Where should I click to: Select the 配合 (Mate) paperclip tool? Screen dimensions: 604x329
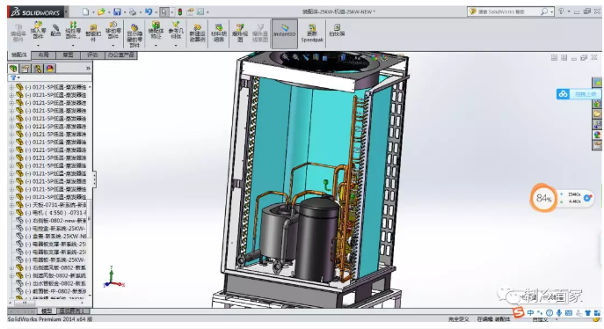click(x=56, y=30)
